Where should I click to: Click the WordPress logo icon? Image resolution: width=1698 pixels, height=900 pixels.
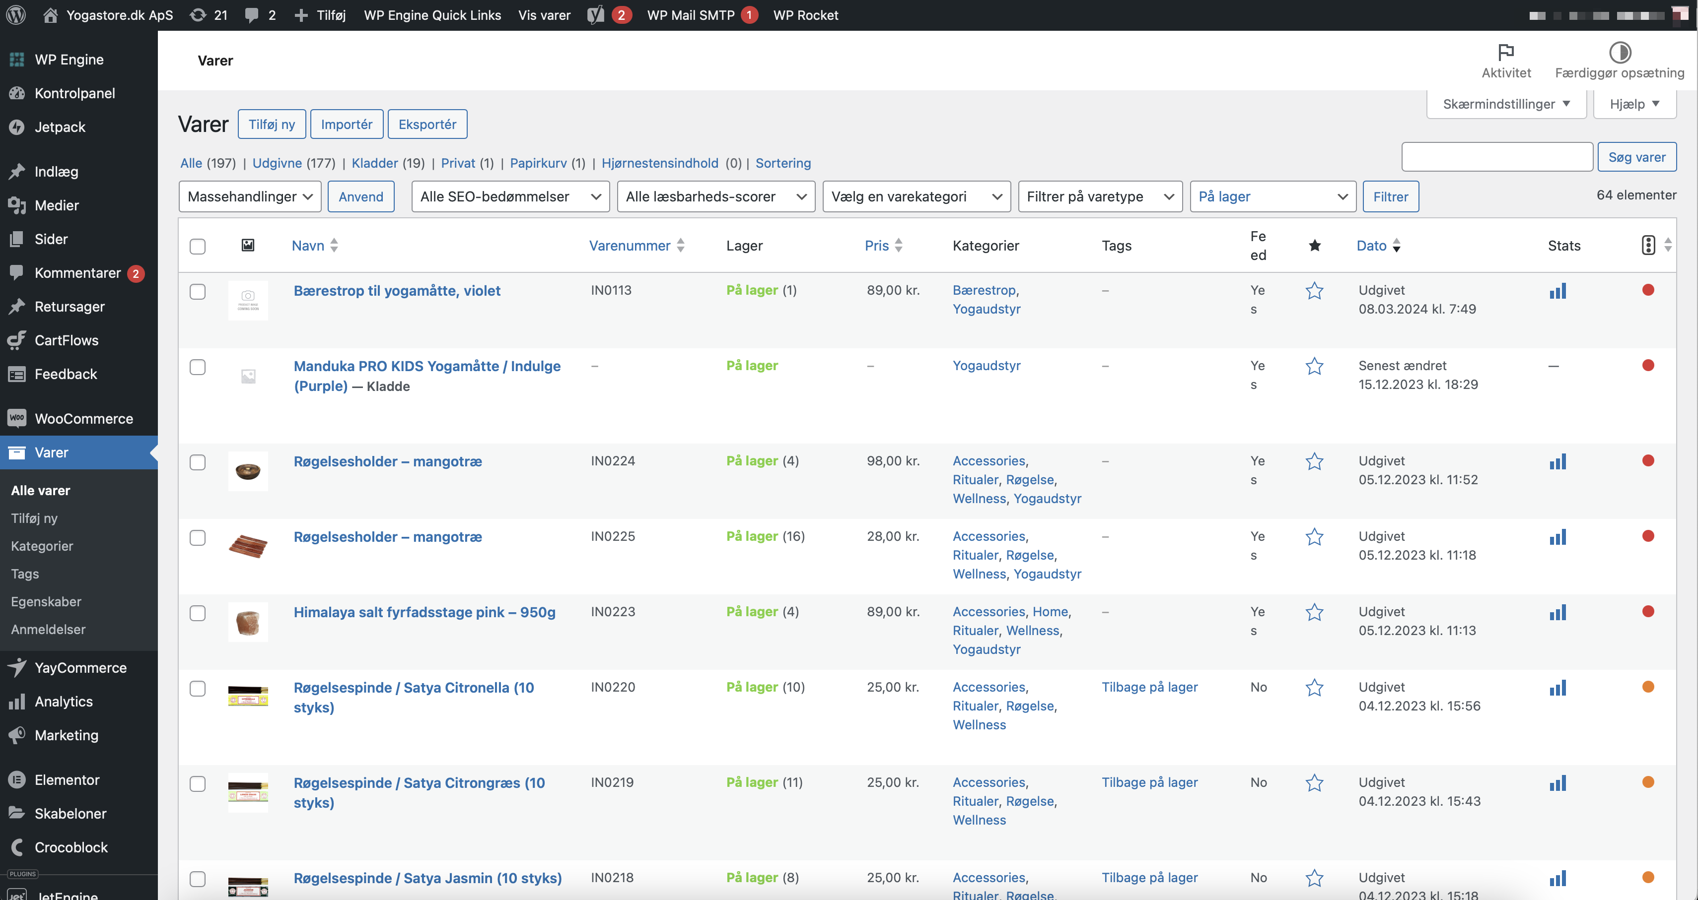coord(16,15)
